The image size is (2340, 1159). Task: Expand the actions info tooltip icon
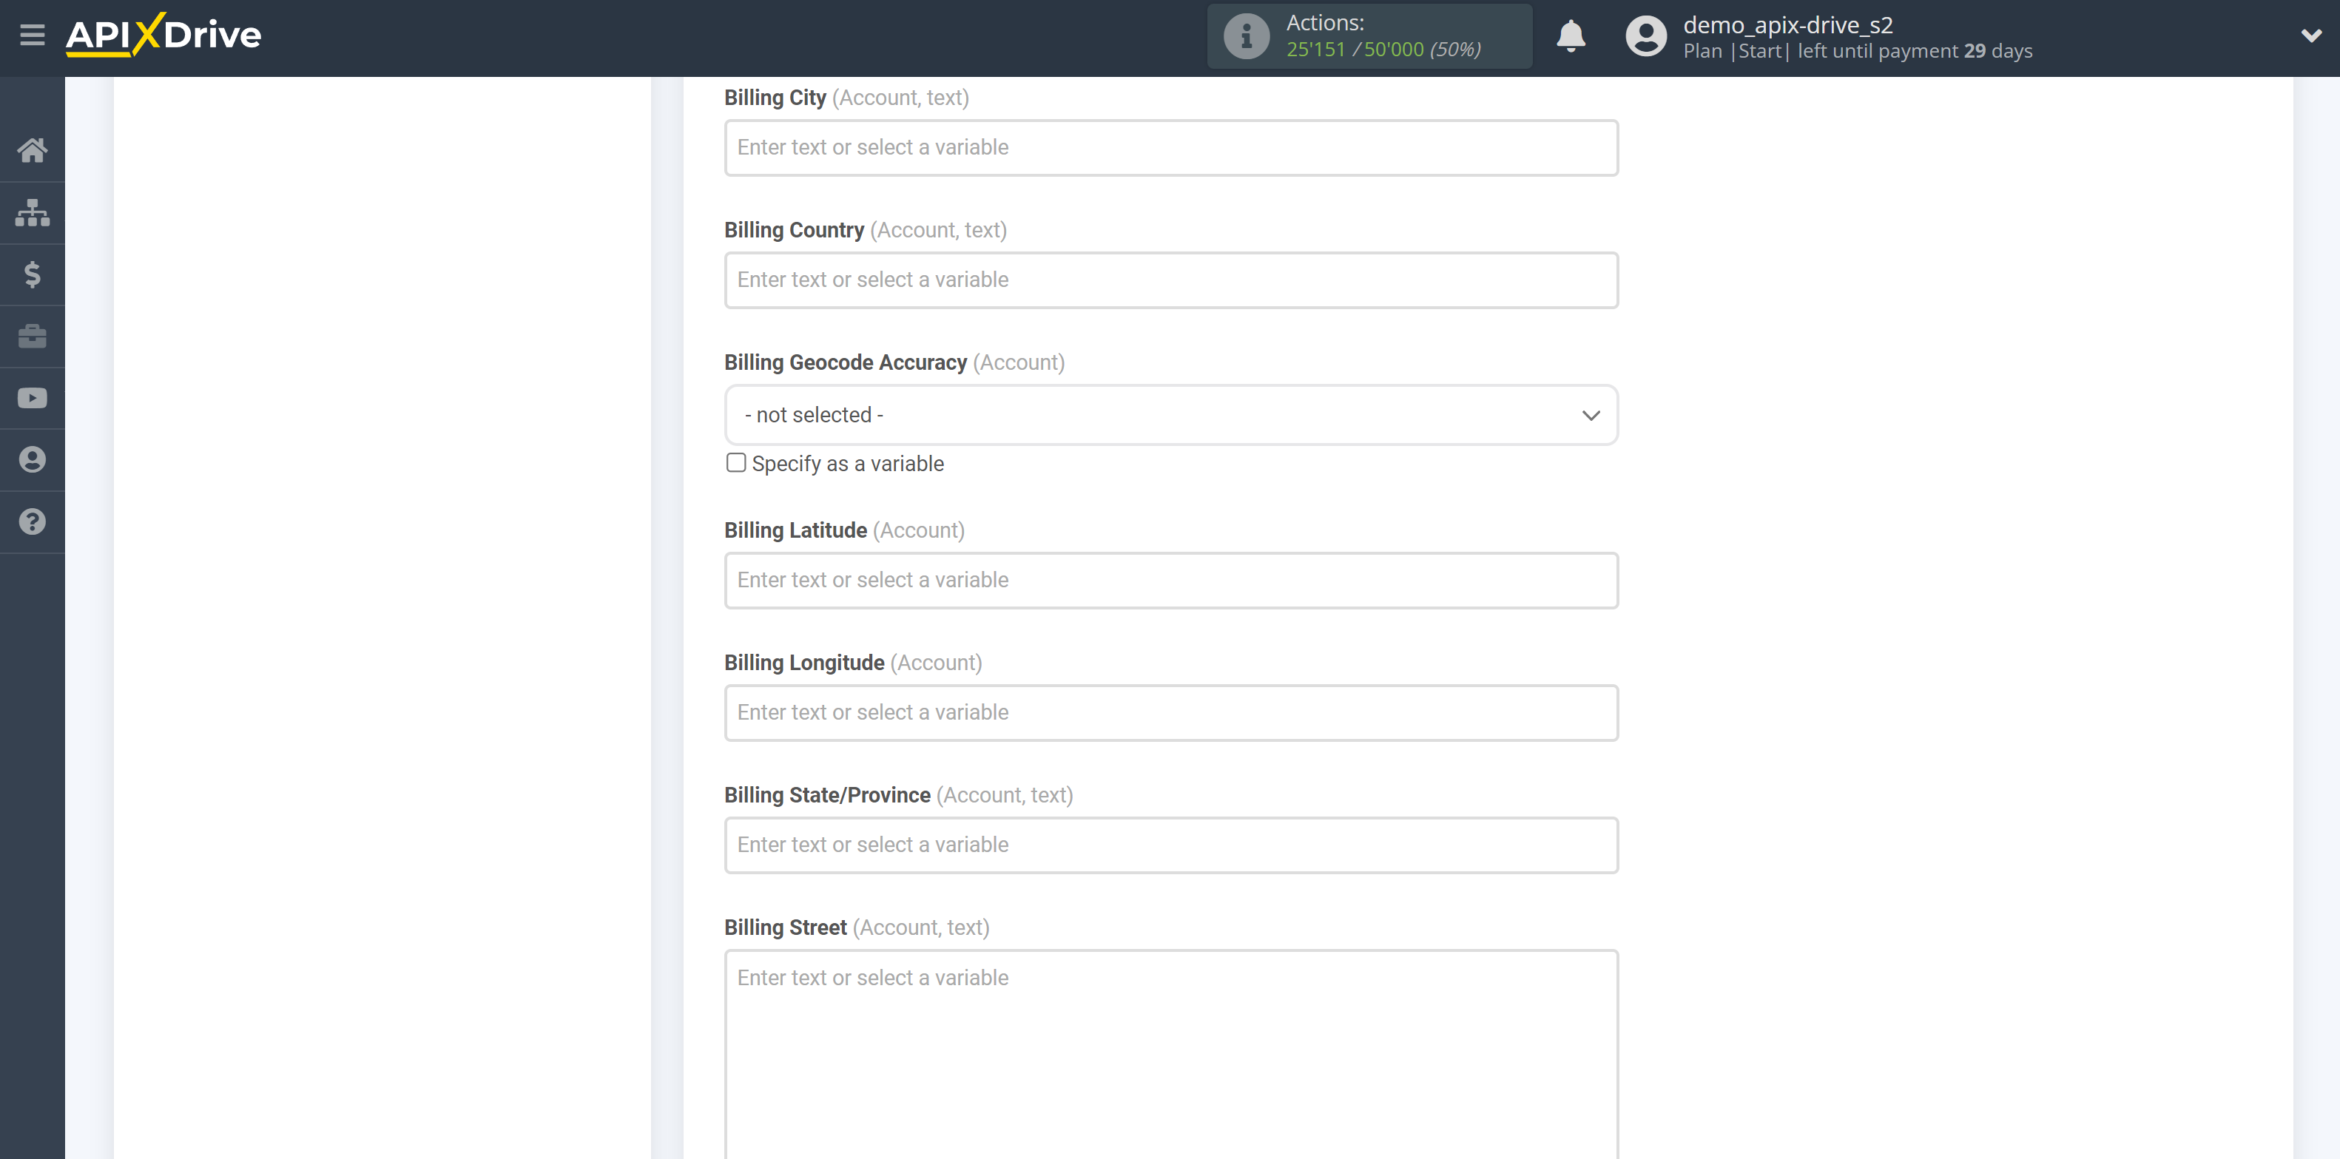pos(1244,37)
